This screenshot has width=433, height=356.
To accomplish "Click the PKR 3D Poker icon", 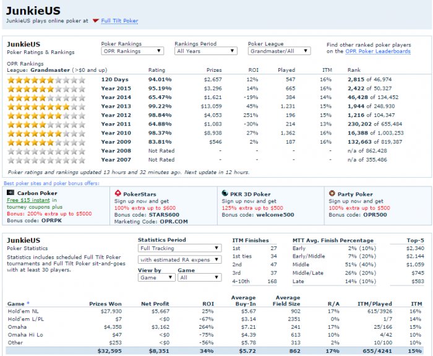I will tap(225, 193).
